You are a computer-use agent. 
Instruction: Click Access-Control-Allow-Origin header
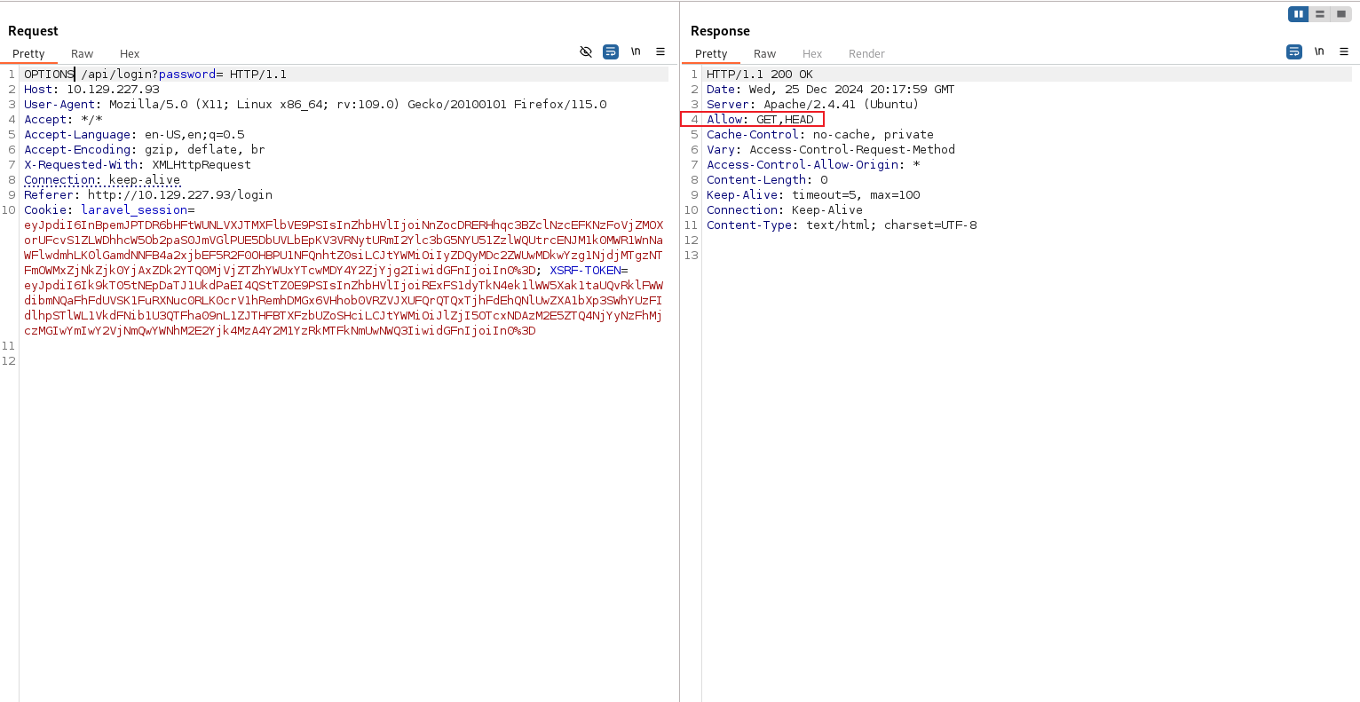(x=813, y=165)
